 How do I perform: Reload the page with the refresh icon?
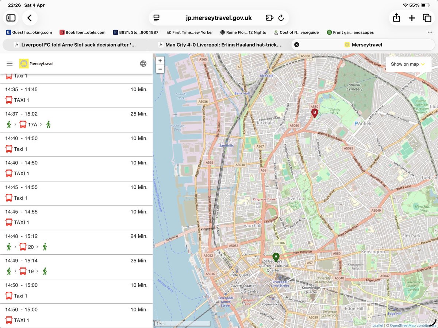tap(281, 18)
